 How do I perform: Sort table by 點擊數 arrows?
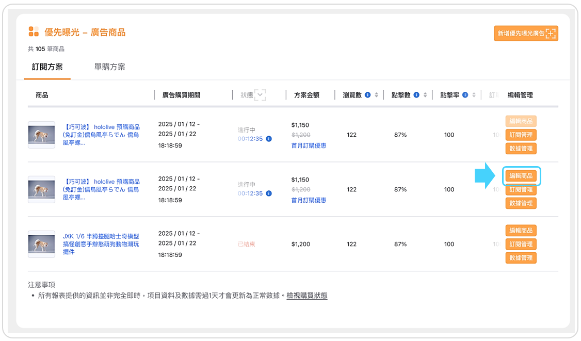click(x=425, y=95)
